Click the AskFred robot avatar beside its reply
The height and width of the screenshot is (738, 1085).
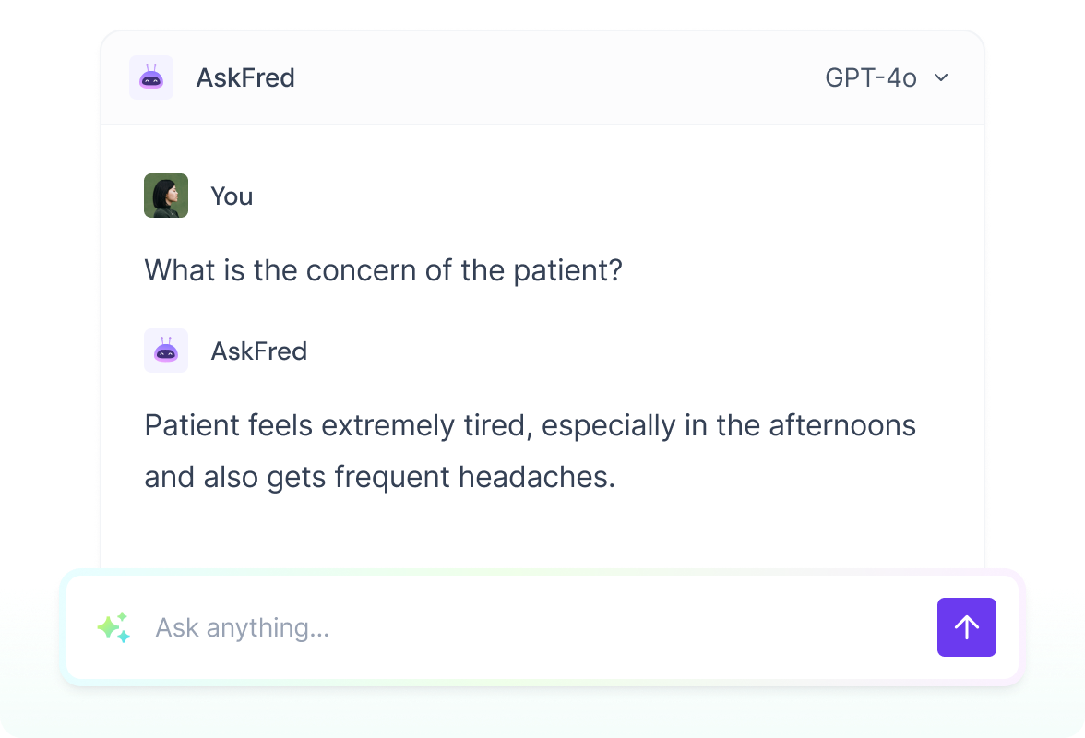[x=165, y=351]
